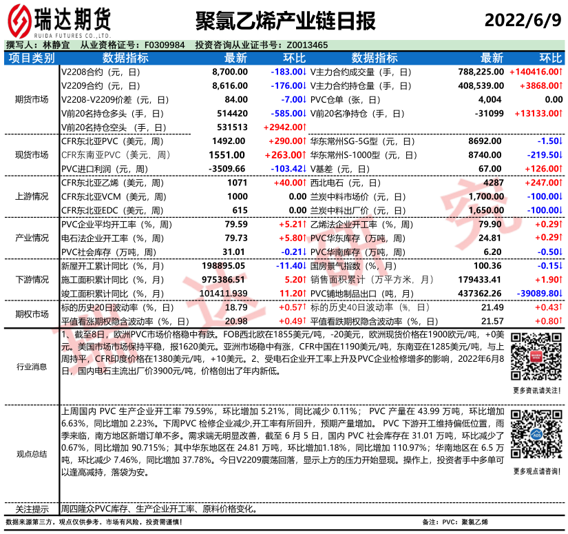
Task: Select the 期货市场 category cell
Action: point(32,99)
